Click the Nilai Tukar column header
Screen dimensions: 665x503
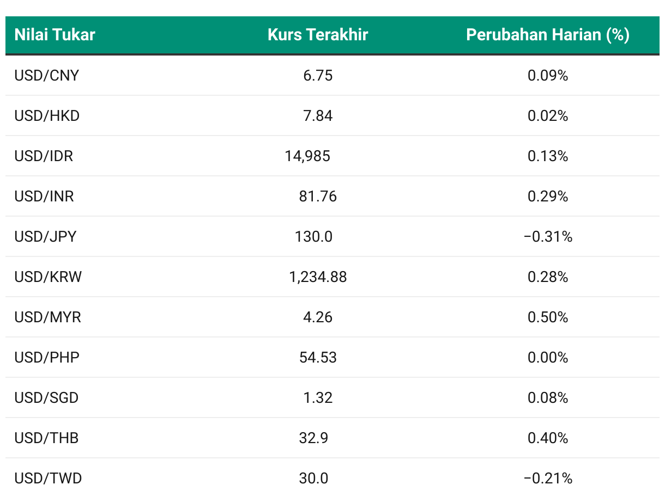(x=55, y=35)
